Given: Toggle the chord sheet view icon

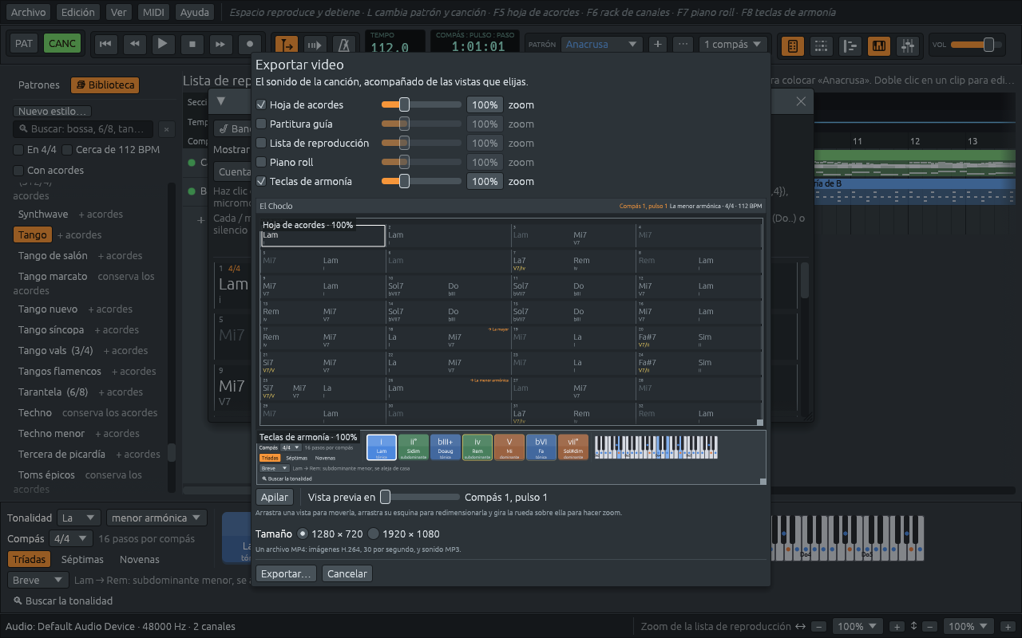Looking at the screenshot, I should coord(792,45).
